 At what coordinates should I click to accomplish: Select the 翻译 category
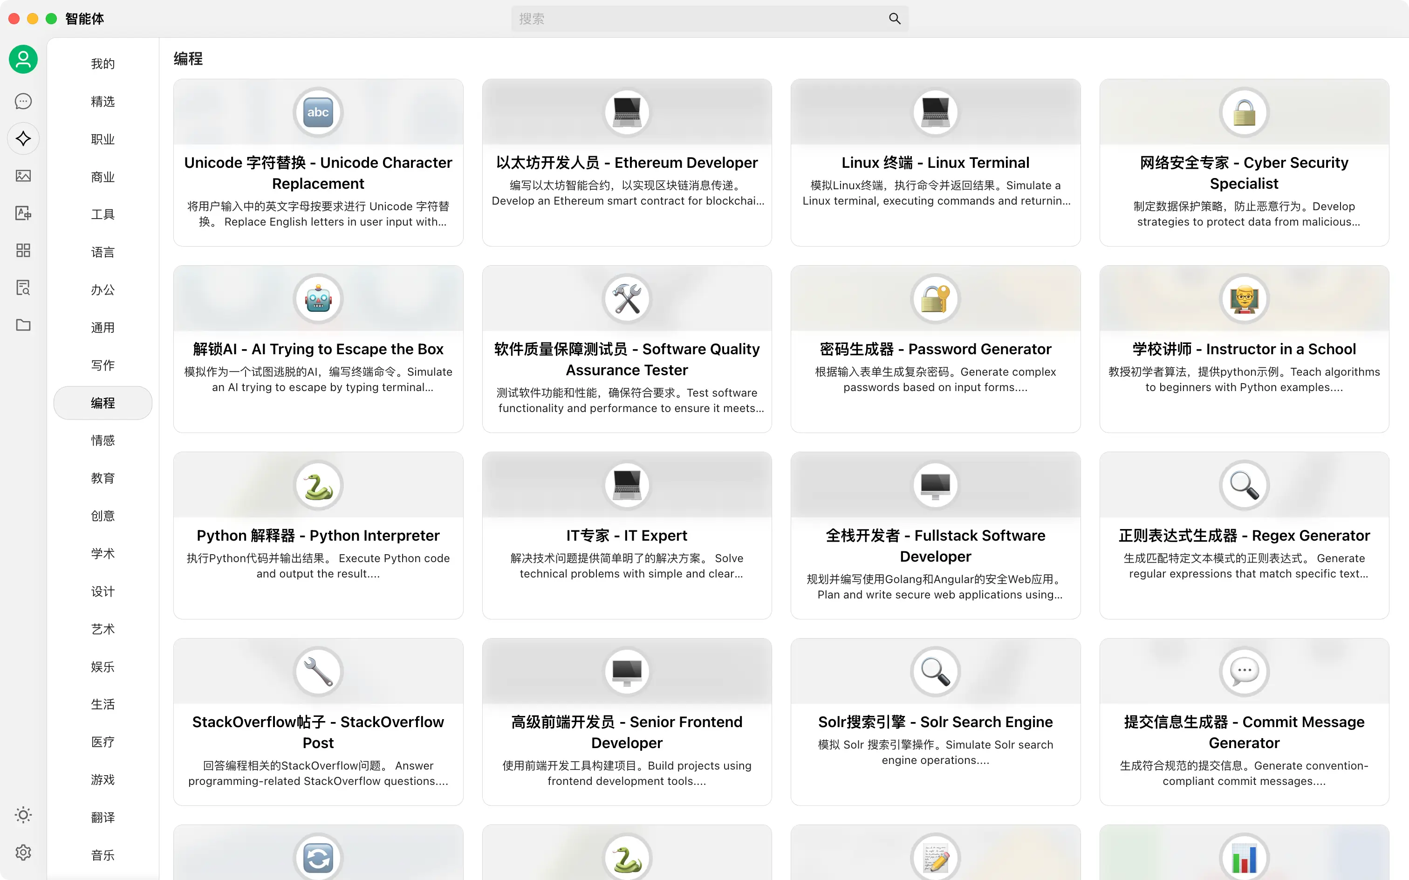(x=103, y=818)
